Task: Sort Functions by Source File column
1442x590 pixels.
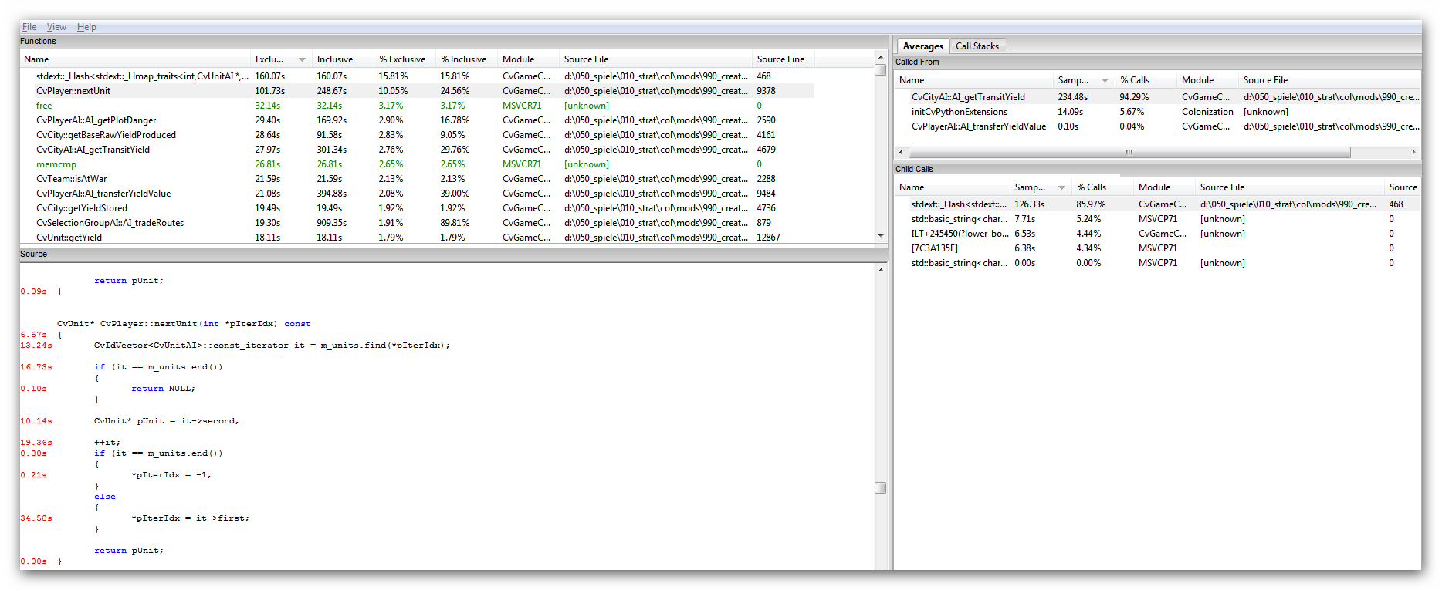Action: 655,59
